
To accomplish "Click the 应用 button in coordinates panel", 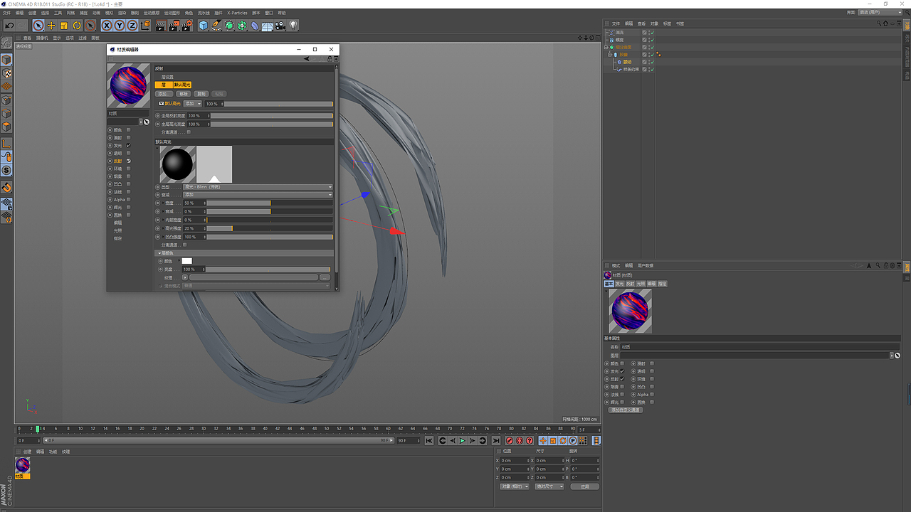I will tap(584, 486).
